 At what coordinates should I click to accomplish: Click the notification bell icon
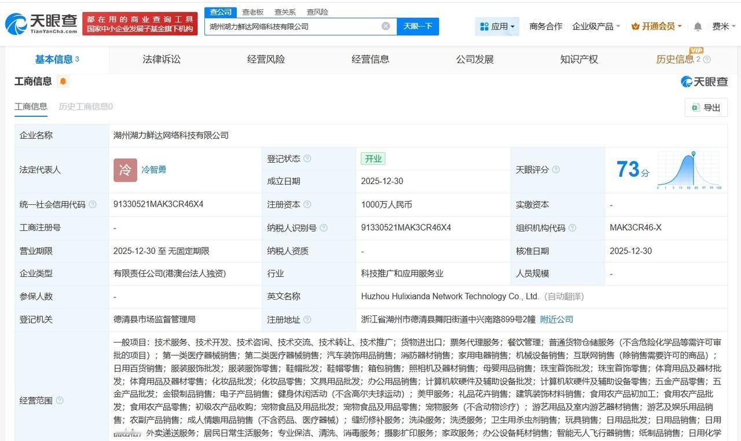[x=697, y=26]
